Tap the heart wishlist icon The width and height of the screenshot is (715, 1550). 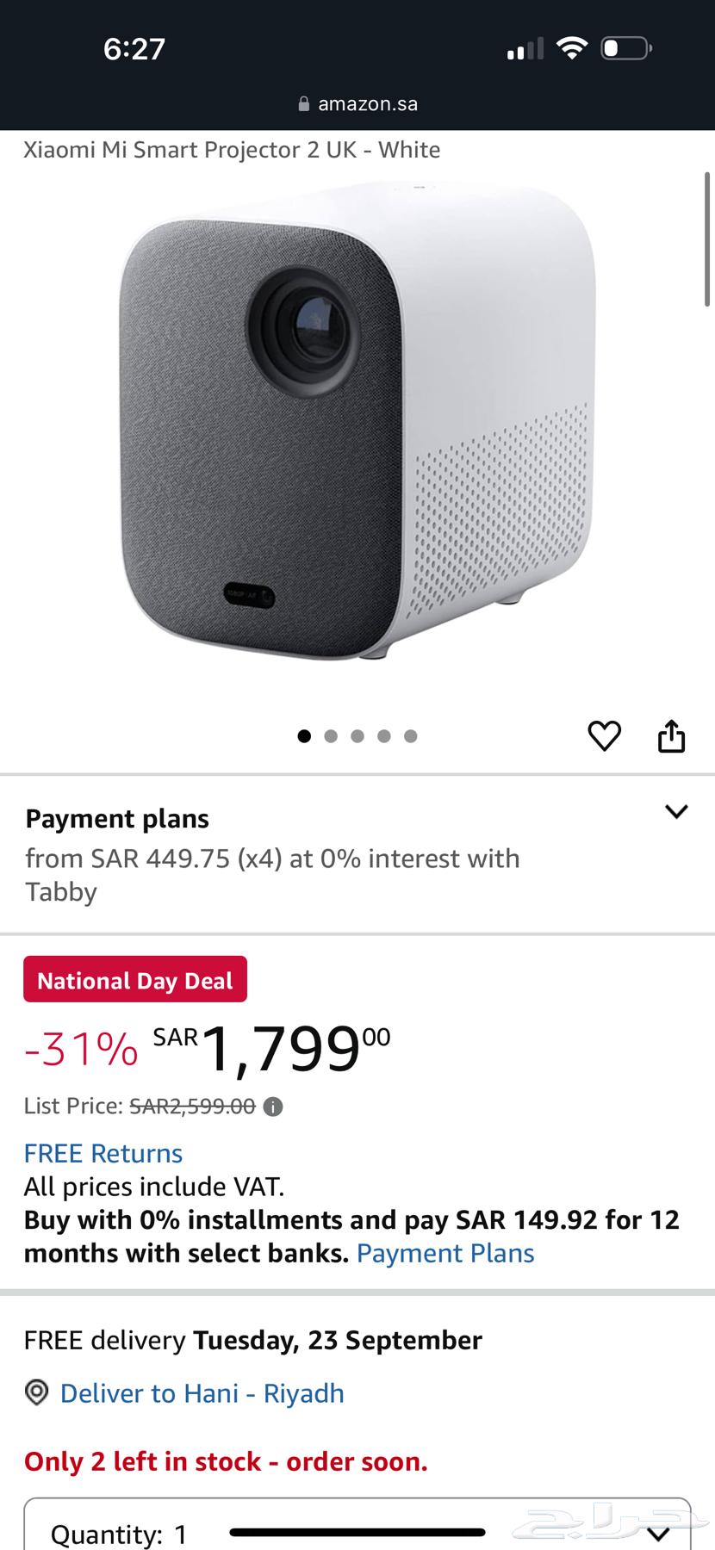pyautogui.click(x=604, y=736)
